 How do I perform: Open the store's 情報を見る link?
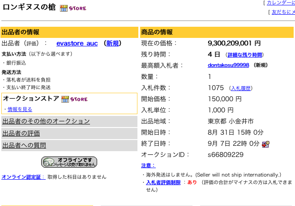click(20, 109)
